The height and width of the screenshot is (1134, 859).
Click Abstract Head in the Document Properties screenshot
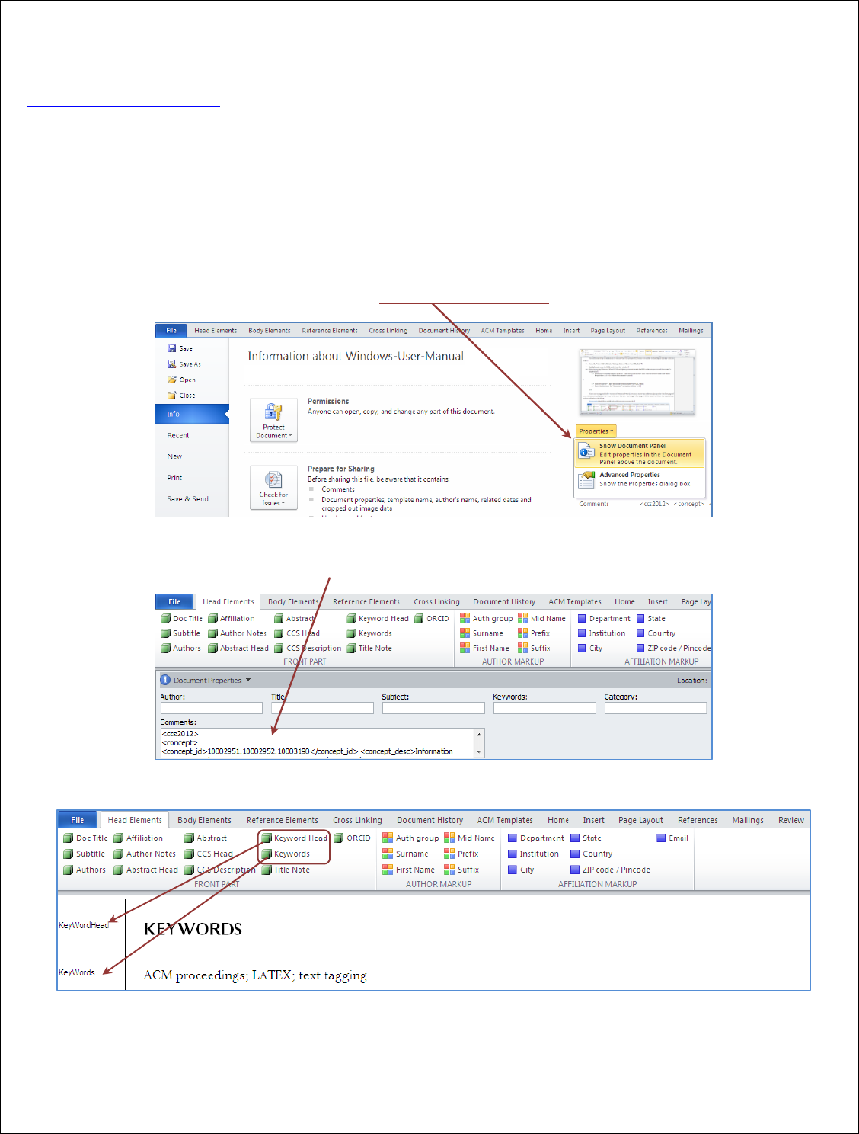coord(238,649)
